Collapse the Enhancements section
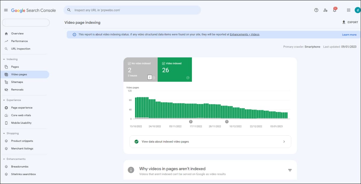Screen dimensions: 361x184 coord(4,159)
